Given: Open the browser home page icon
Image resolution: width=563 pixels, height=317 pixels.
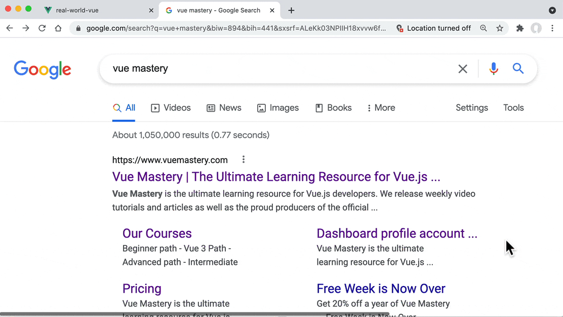Looking at the screenshot, I should point(58,28).
